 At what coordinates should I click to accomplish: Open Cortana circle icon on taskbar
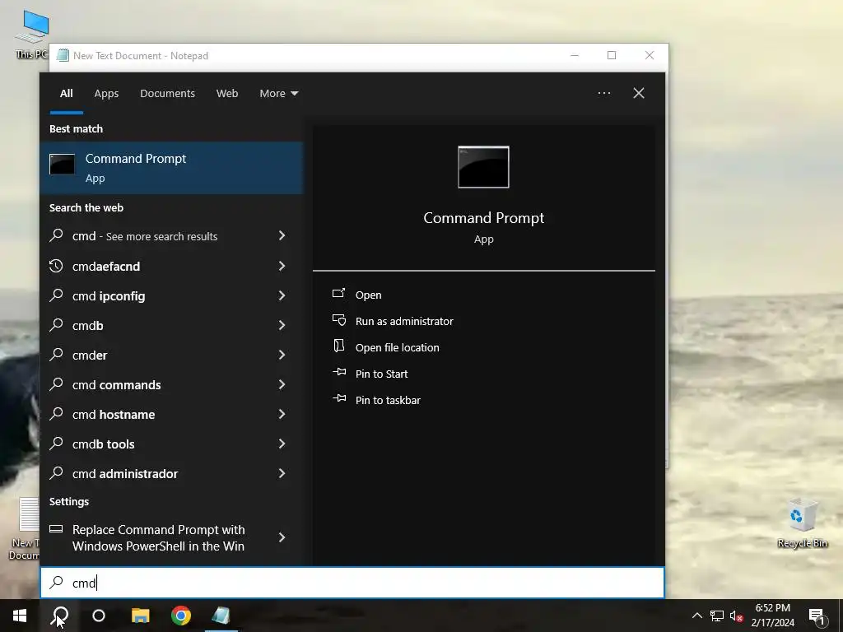click(99, 616)
